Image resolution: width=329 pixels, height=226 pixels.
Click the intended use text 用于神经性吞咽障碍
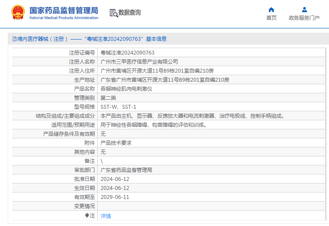tap(154, 125)
